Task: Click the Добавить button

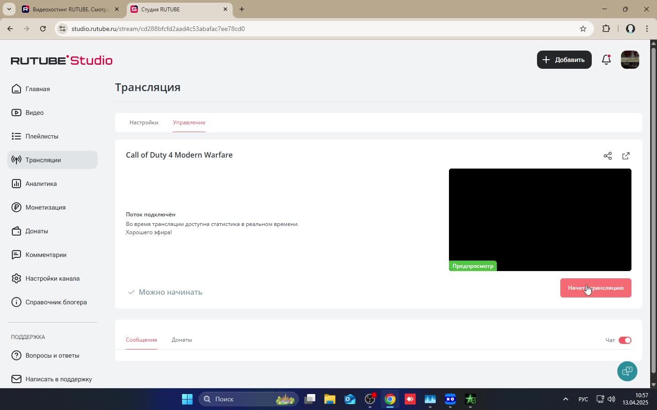Action: pyautogui.click(x=564, y=60)
